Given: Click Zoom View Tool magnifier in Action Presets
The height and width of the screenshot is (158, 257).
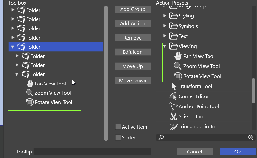Looking at the screenshot, I should point(177,66).
